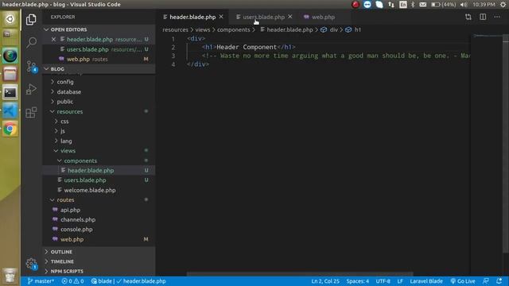
Task: Open channels.php in the routes folder
Action: (x=99, y=219)
